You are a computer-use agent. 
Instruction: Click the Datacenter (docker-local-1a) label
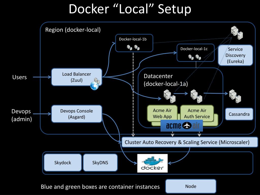pos(166,80)
